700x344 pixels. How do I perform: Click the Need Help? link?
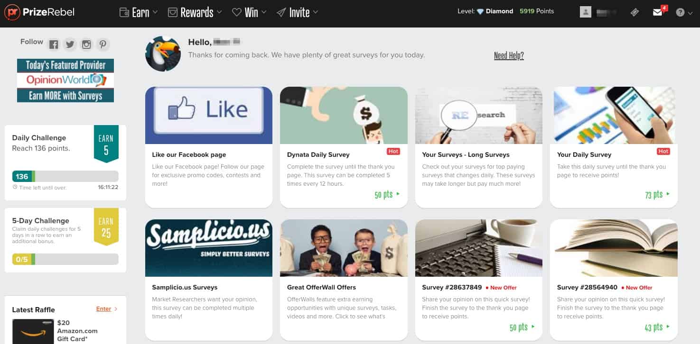[509, 55]
